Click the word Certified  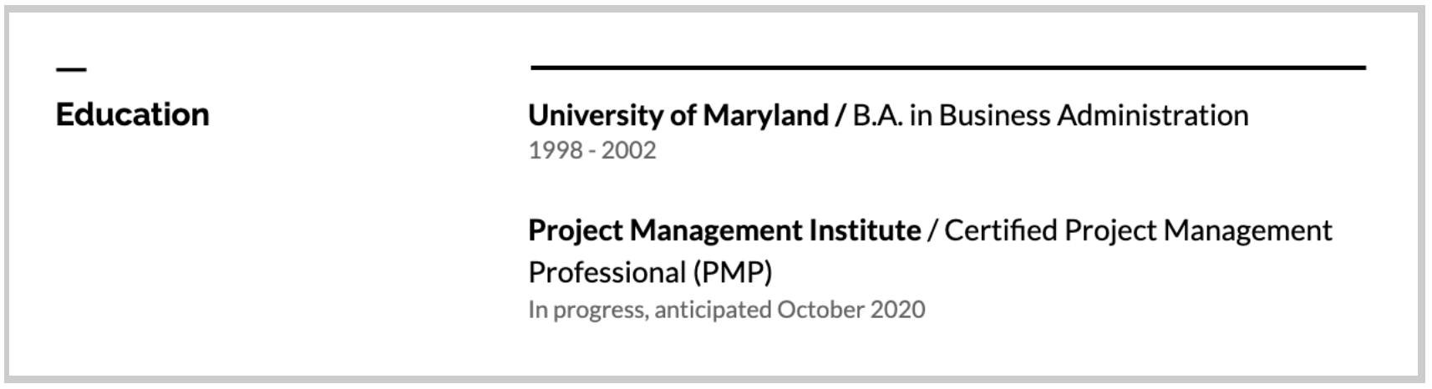pos(1000,230)
